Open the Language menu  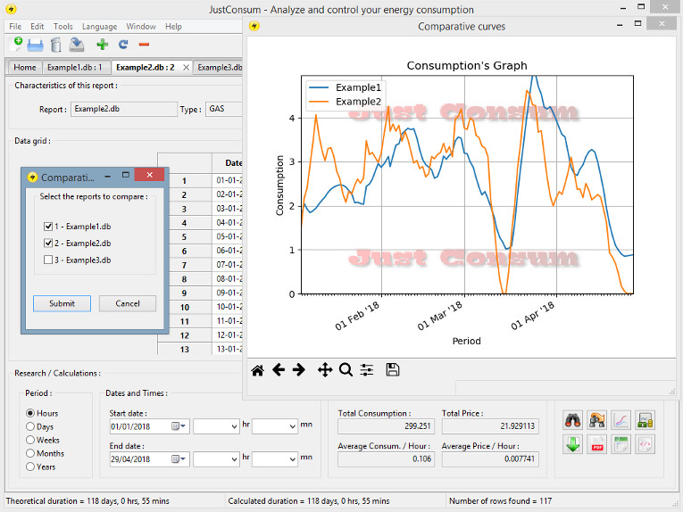coord(99,27)
